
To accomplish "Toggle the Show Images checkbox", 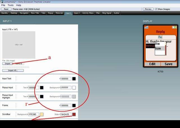I will tap(157, 9).
